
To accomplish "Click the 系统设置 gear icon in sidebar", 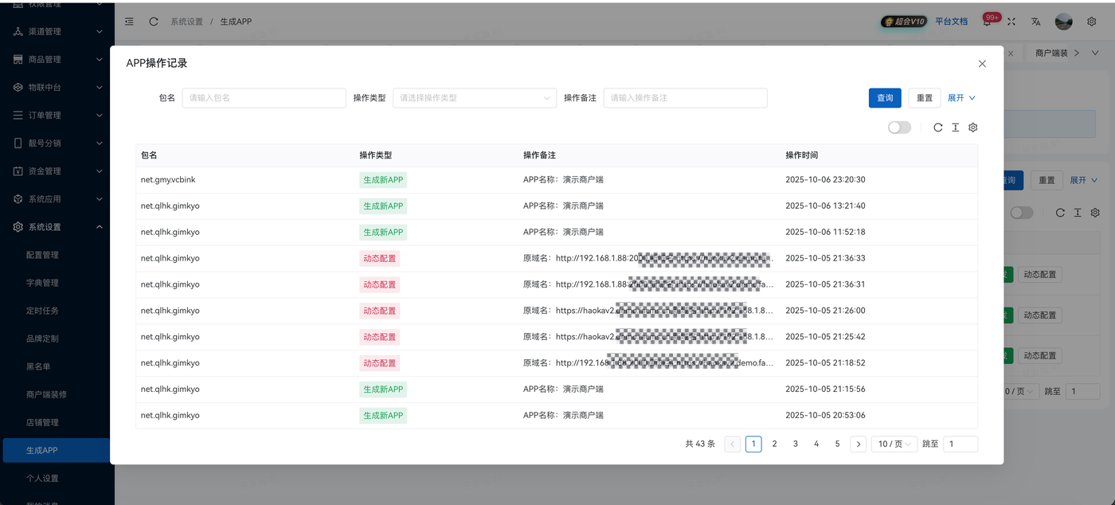I will coord(18,227).
